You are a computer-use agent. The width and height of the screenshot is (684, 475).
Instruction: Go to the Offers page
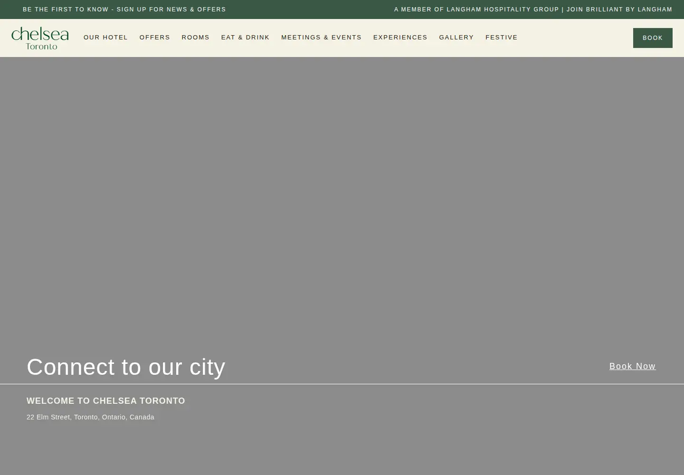pos(154,38)
